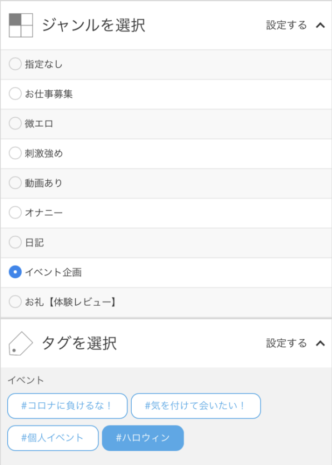332x465 pixels.
Task: Select the 指定なし radio option
Action: [x=15, y=64]
